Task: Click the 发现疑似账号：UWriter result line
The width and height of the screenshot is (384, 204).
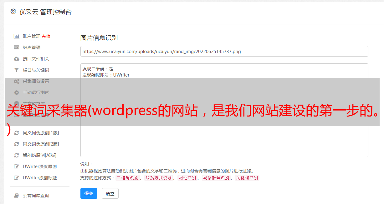Action: pyautogui.click(x=106, y=75)
